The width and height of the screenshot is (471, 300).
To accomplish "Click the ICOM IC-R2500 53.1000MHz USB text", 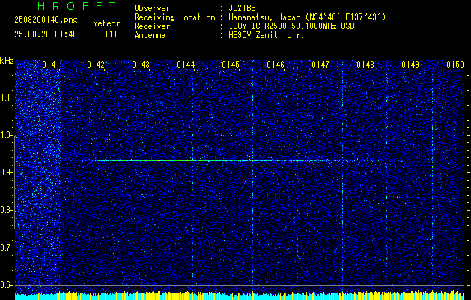I will pos(291,26).
